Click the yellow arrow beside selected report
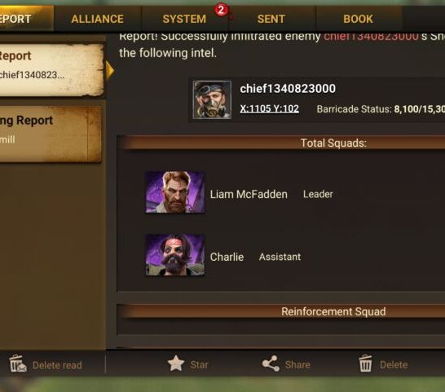The width and height of the screenshot is (445, 392). coord(110,70)
